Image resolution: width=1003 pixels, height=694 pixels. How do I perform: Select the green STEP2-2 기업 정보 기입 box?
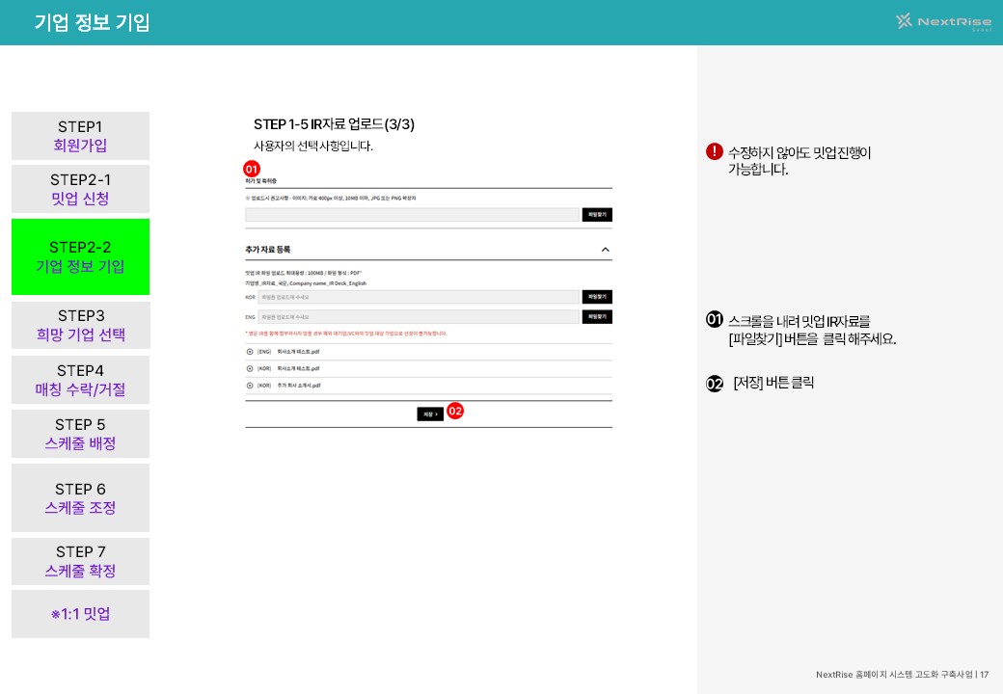(x=81, y=257)
